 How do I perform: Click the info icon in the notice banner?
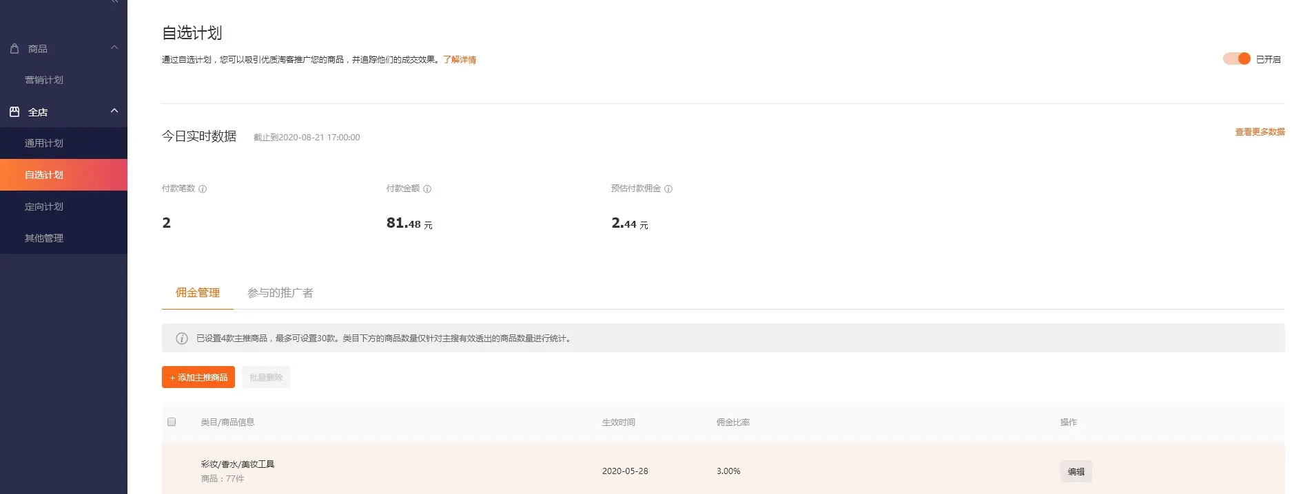[182, 339]
